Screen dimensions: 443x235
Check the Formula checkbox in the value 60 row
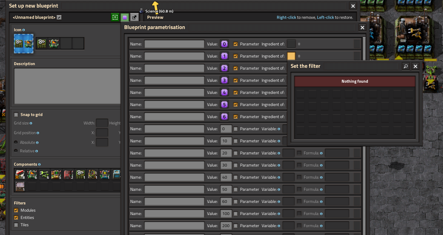pos(299,201)
